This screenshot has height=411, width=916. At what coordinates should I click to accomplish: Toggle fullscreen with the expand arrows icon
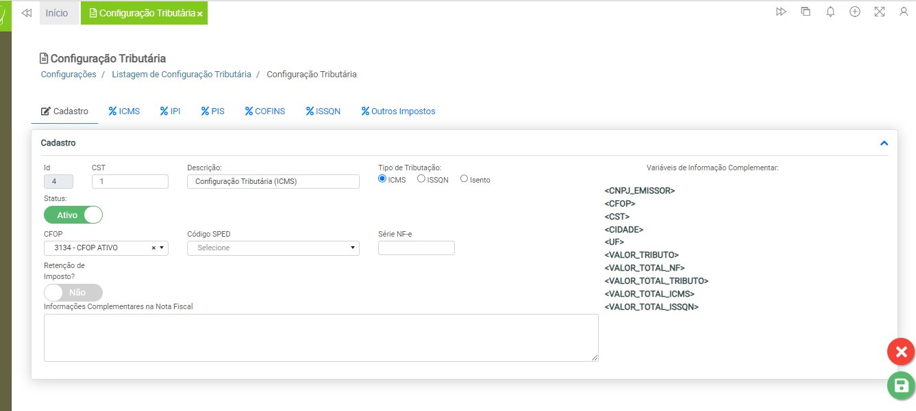[x=880, y=12]
